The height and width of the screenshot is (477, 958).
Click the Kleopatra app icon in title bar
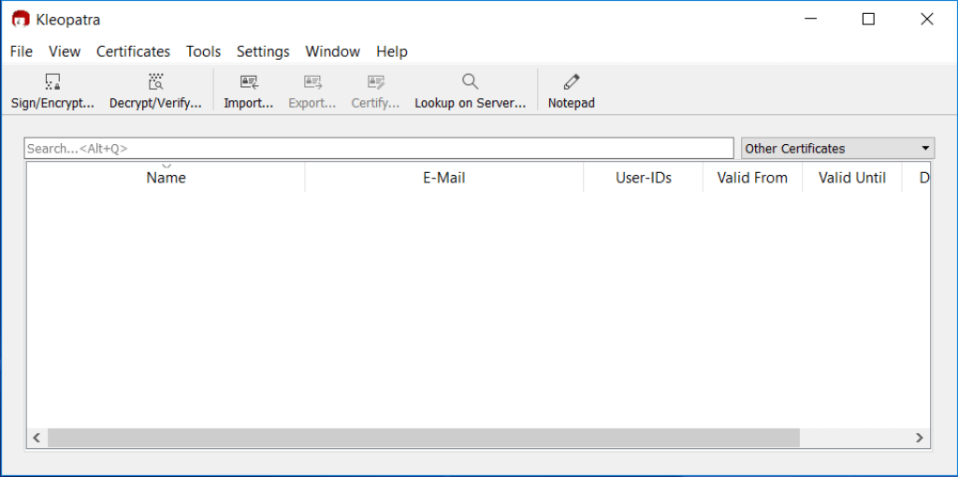point(21,20)
